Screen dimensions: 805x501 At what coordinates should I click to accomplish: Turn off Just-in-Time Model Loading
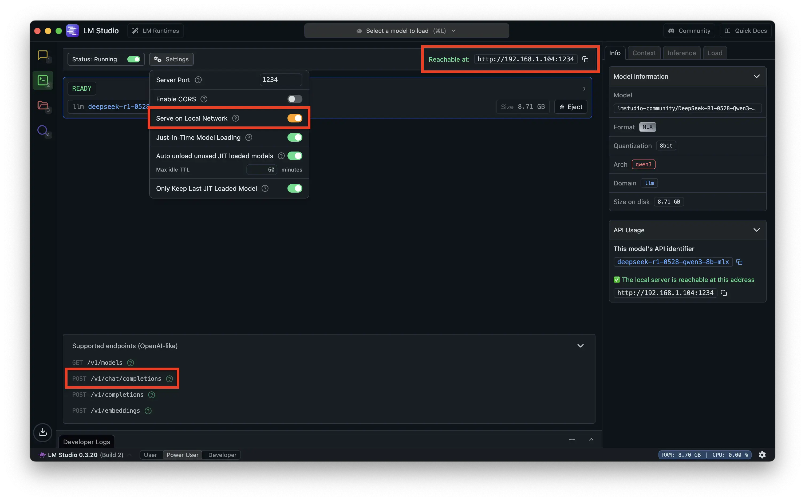[294, 137]
